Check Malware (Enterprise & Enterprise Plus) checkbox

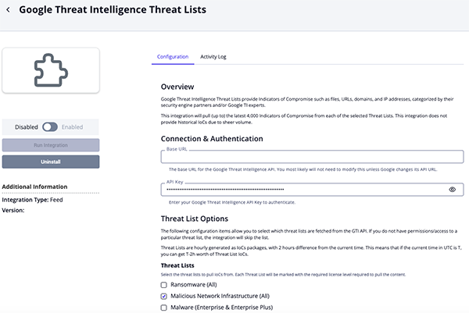[163, 308]
